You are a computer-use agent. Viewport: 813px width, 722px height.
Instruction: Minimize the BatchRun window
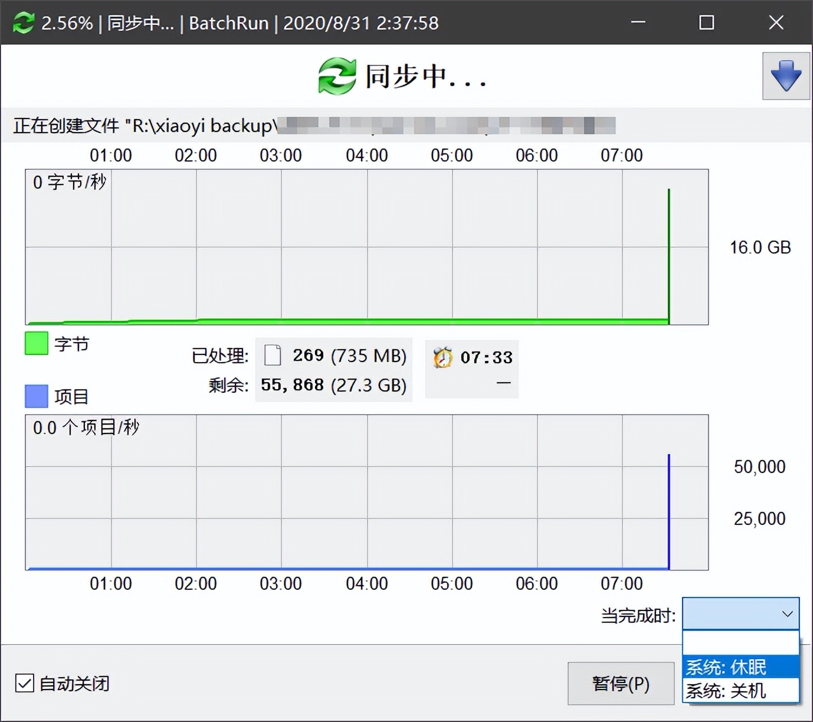(x=638, y=22)
